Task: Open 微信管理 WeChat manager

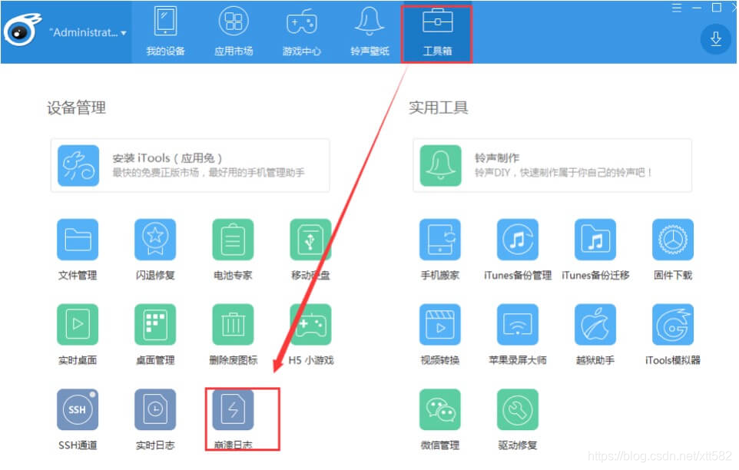Action: click(440, 409)
